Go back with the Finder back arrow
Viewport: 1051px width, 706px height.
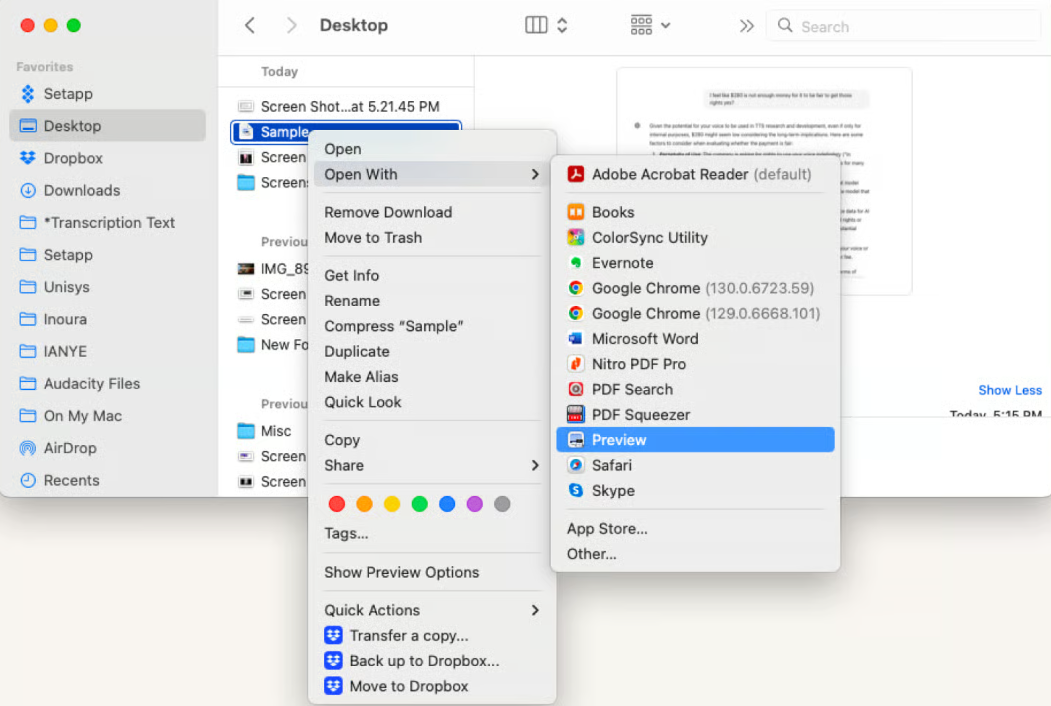pos(250,25)
